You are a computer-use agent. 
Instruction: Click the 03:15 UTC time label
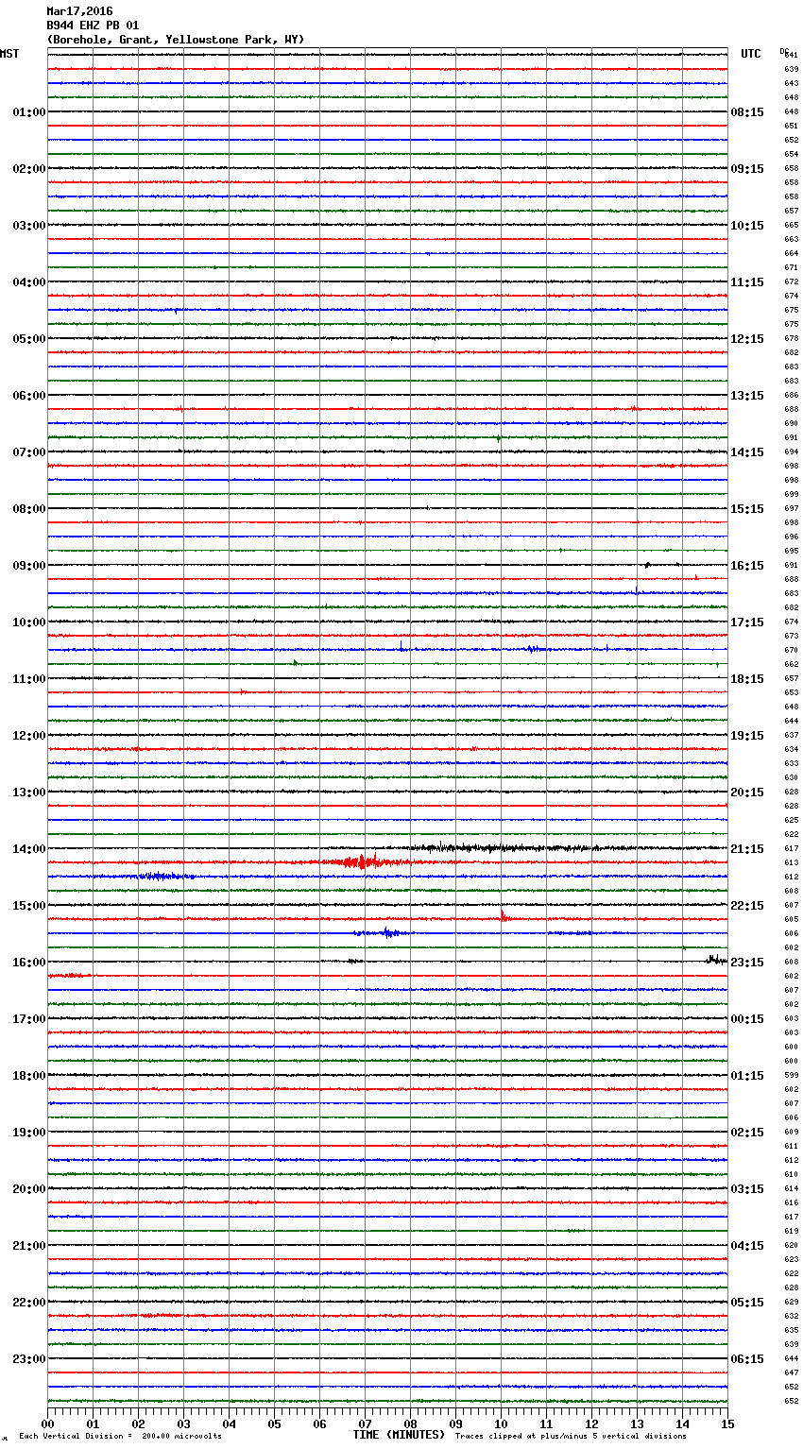click(x=747, y=1189)
